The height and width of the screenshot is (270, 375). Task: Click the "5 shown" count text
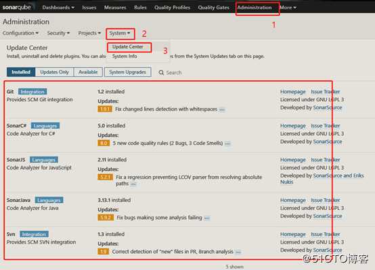(234, 267)
